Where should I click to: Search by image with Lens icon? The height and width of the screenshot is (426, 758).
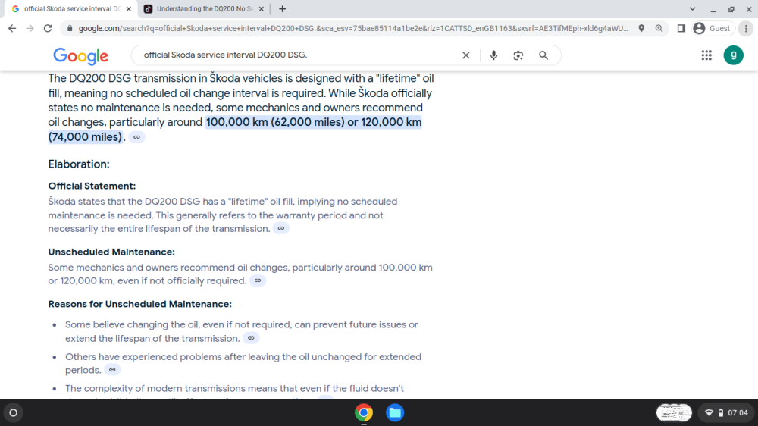518,55
